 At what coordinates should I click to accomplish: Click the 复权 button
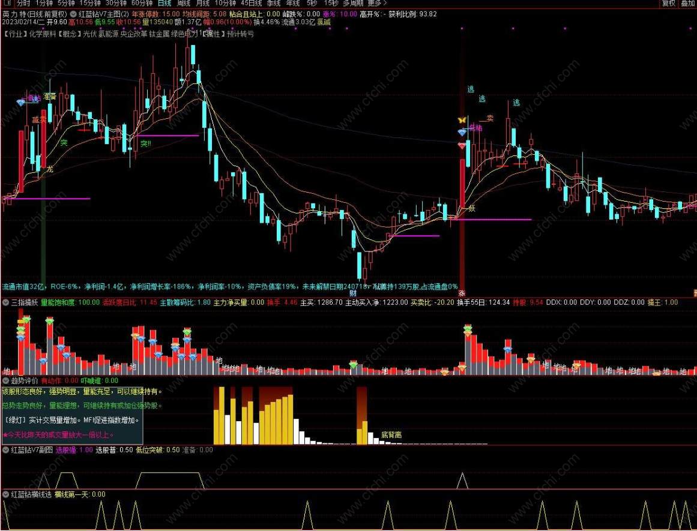(669, 3)
